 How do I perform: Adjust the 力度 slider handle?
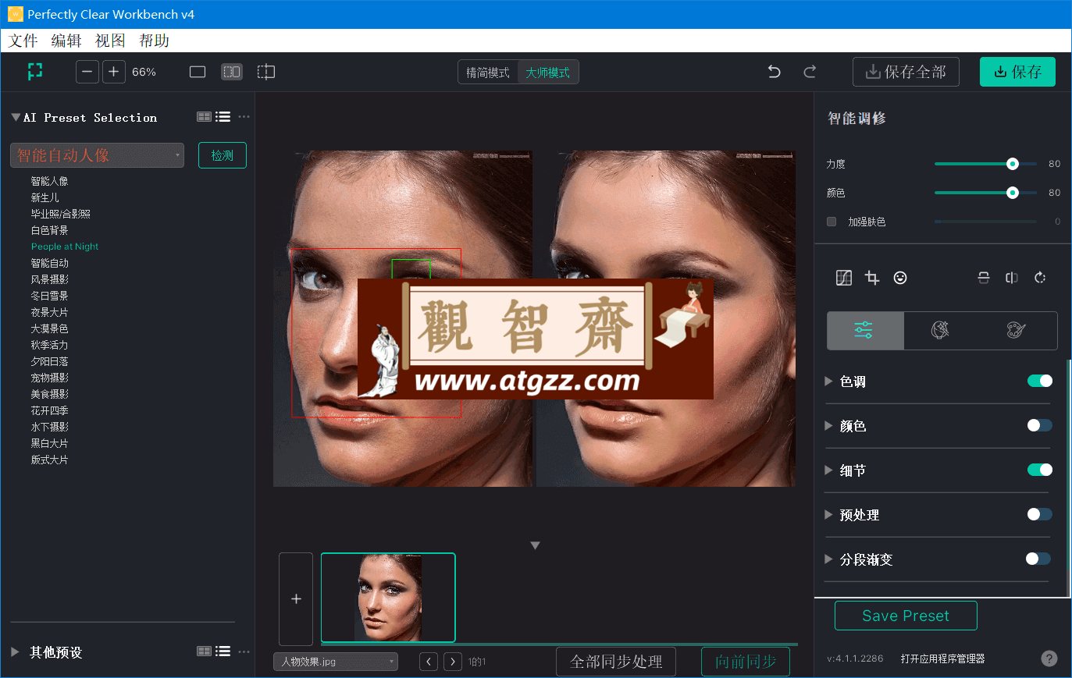(x=1013, y=164)
